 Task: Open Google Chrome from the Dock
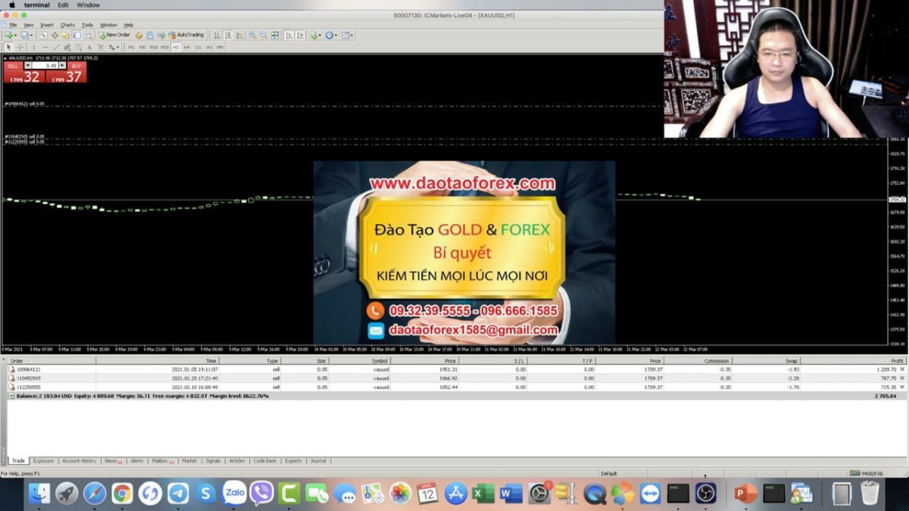[x=122, y=494]
